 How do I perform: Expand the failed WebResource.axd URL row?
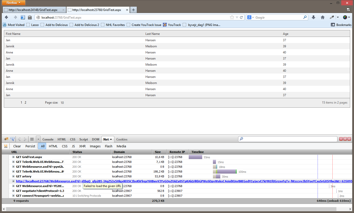click(13, 181)
